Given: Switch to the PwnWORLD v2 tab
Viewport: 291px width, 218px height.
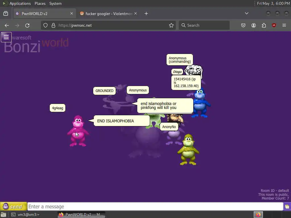Looking at the screenshot, I should coord(45,14).
